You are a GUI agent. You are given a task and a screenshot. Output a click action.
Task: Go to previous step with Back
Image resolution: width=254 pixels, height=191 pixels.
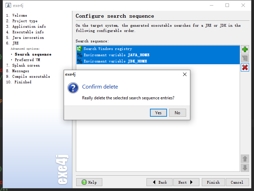[159, 182]
